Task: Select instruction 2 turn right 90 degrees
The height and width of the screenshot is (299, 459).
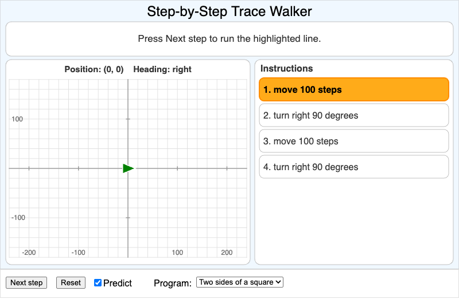Action: point(353,115)
